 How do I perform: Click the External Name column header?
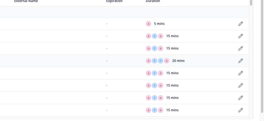[x=26, y=1]
